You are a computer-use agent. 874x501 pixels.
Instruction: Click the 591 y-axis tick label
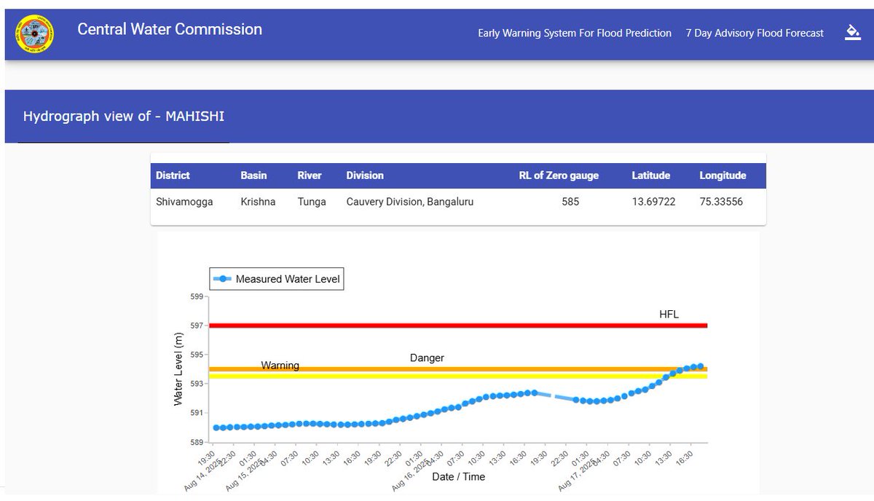tap(196, 413)
